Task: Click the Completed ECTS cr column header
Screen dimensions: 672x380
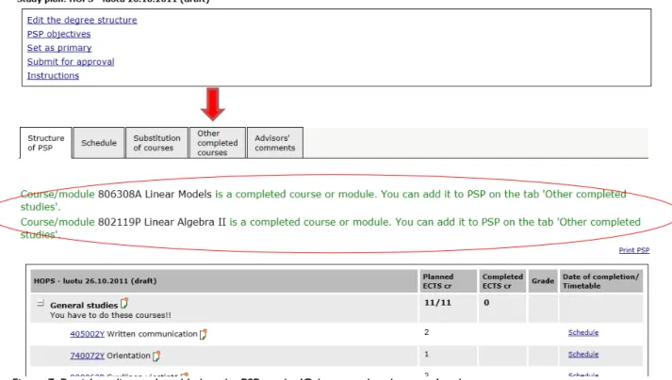Action: [502, 281]
